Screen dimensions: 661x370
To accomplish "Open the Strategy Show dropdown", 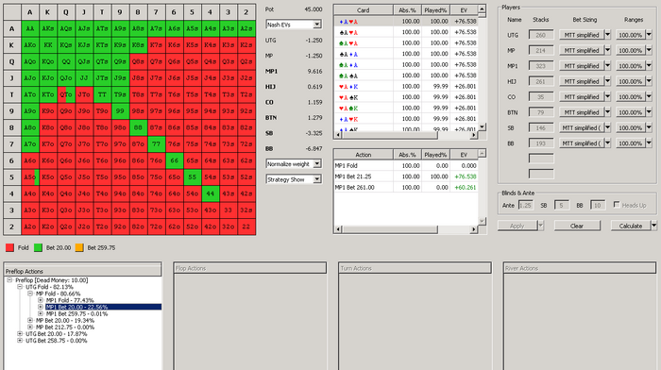I will (316, 179).
